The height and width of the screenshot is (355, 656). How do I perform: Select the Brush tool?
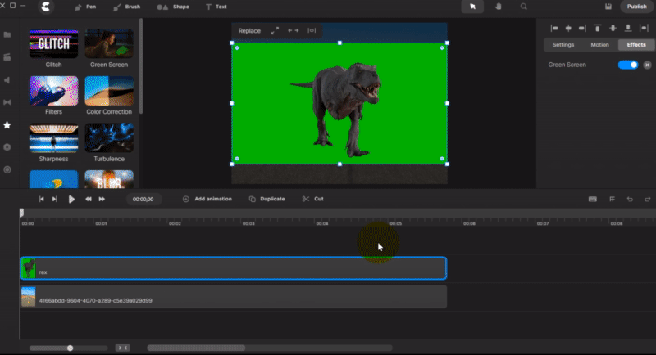(x=125, y=7)
